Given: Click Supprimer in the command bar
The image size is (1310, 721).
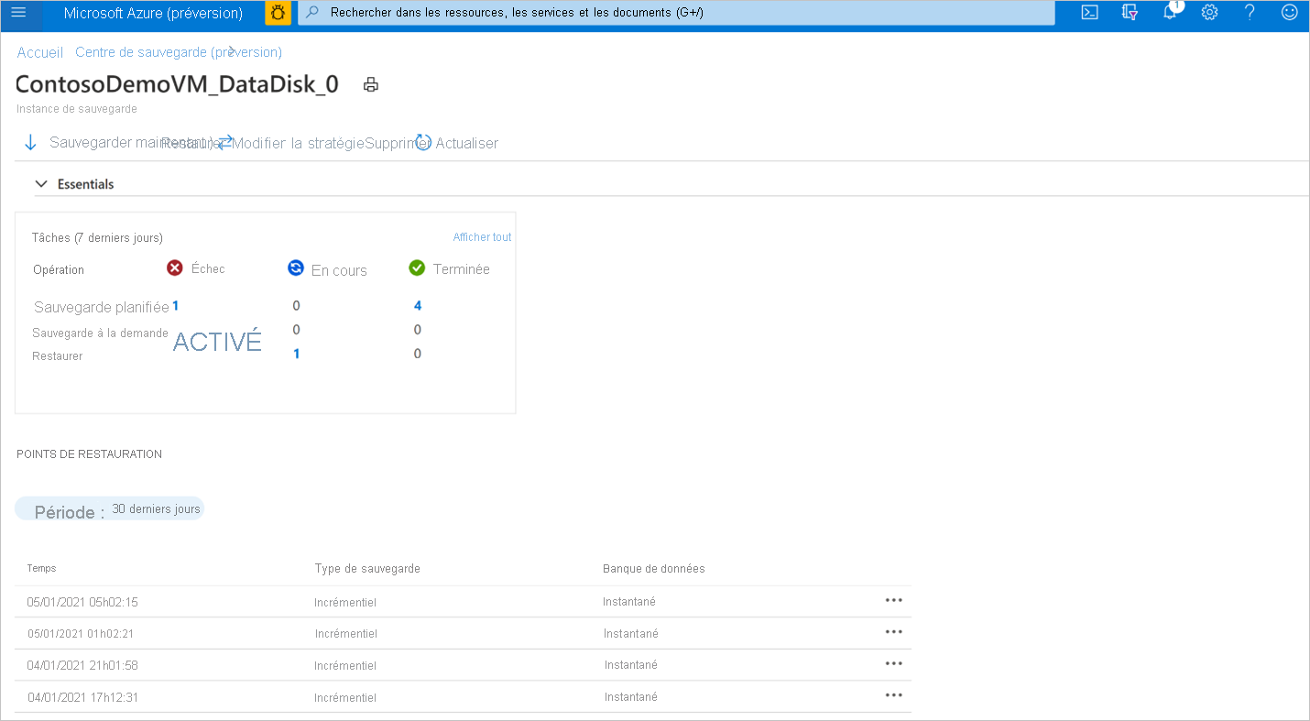Looking at the screenshot, I should click(398, 143).
